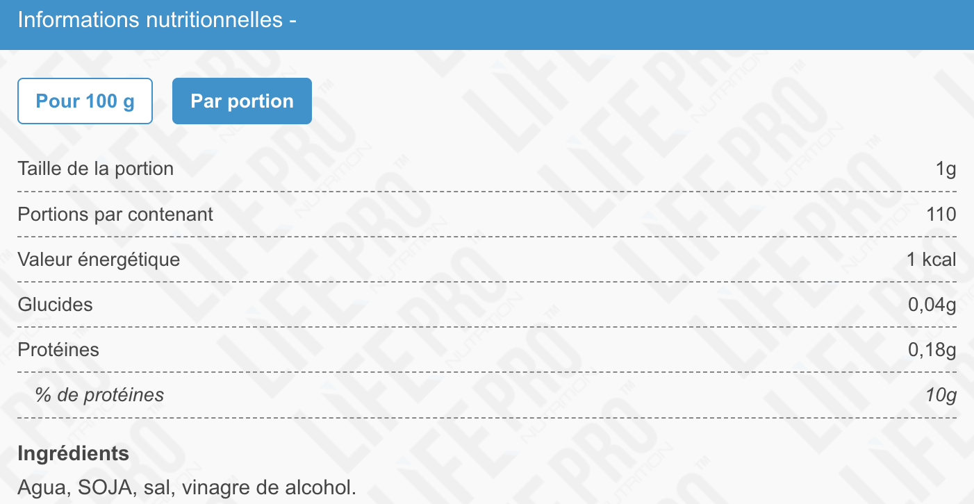The width and height of the screenshot is (974, 504).
Task: Click the Valeur énergétique label
Action: pyautogui.click(x=99, y=260)
